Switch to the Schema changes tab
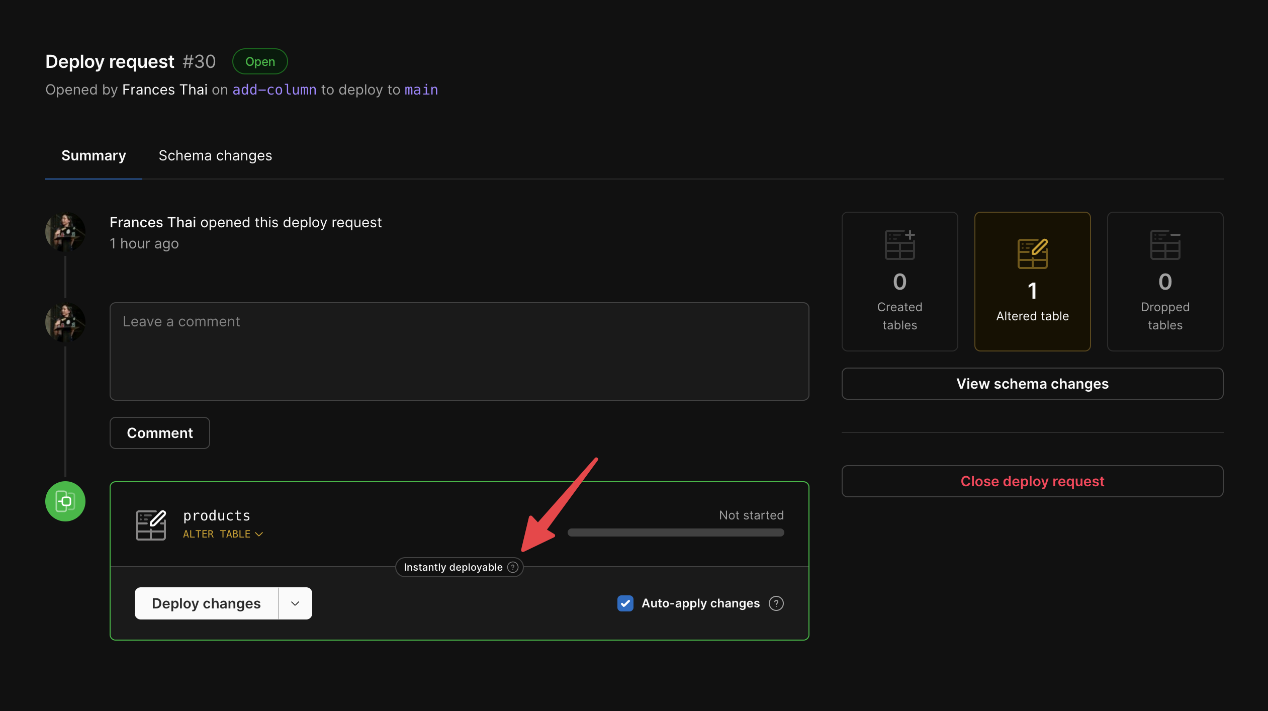 (x=215, y=155)
